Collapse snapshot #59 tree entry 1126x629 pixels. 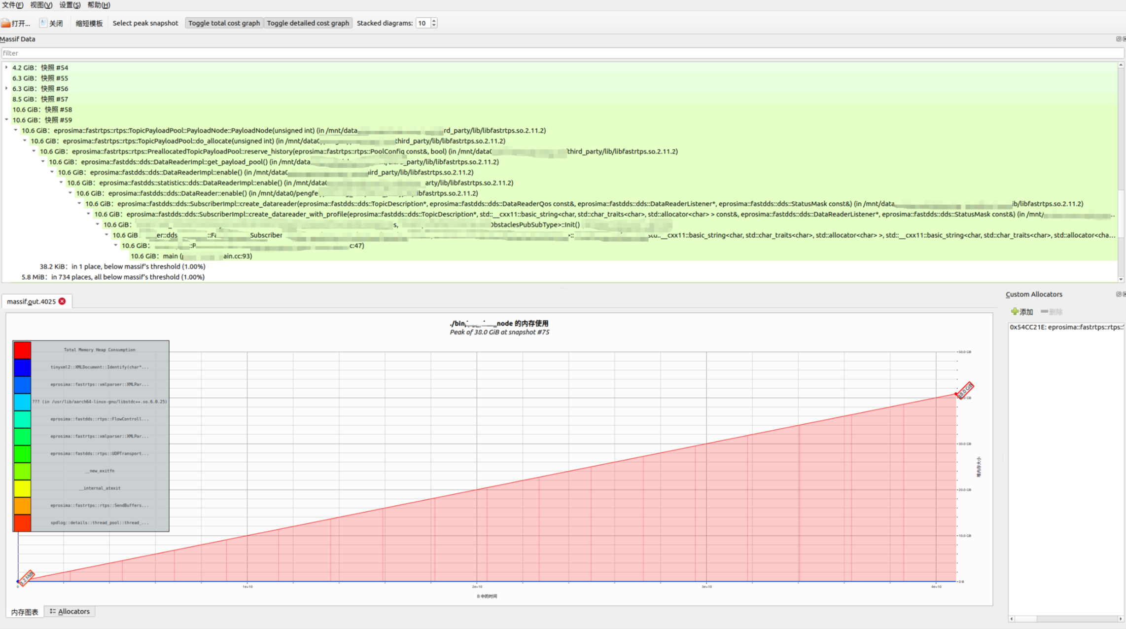click(x=6, y=120)
